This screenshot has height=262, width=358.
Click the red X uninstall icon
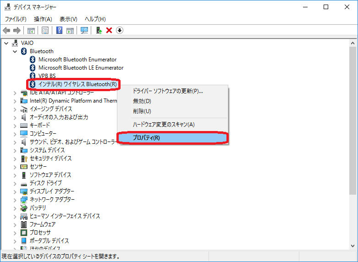click(109, 30)
